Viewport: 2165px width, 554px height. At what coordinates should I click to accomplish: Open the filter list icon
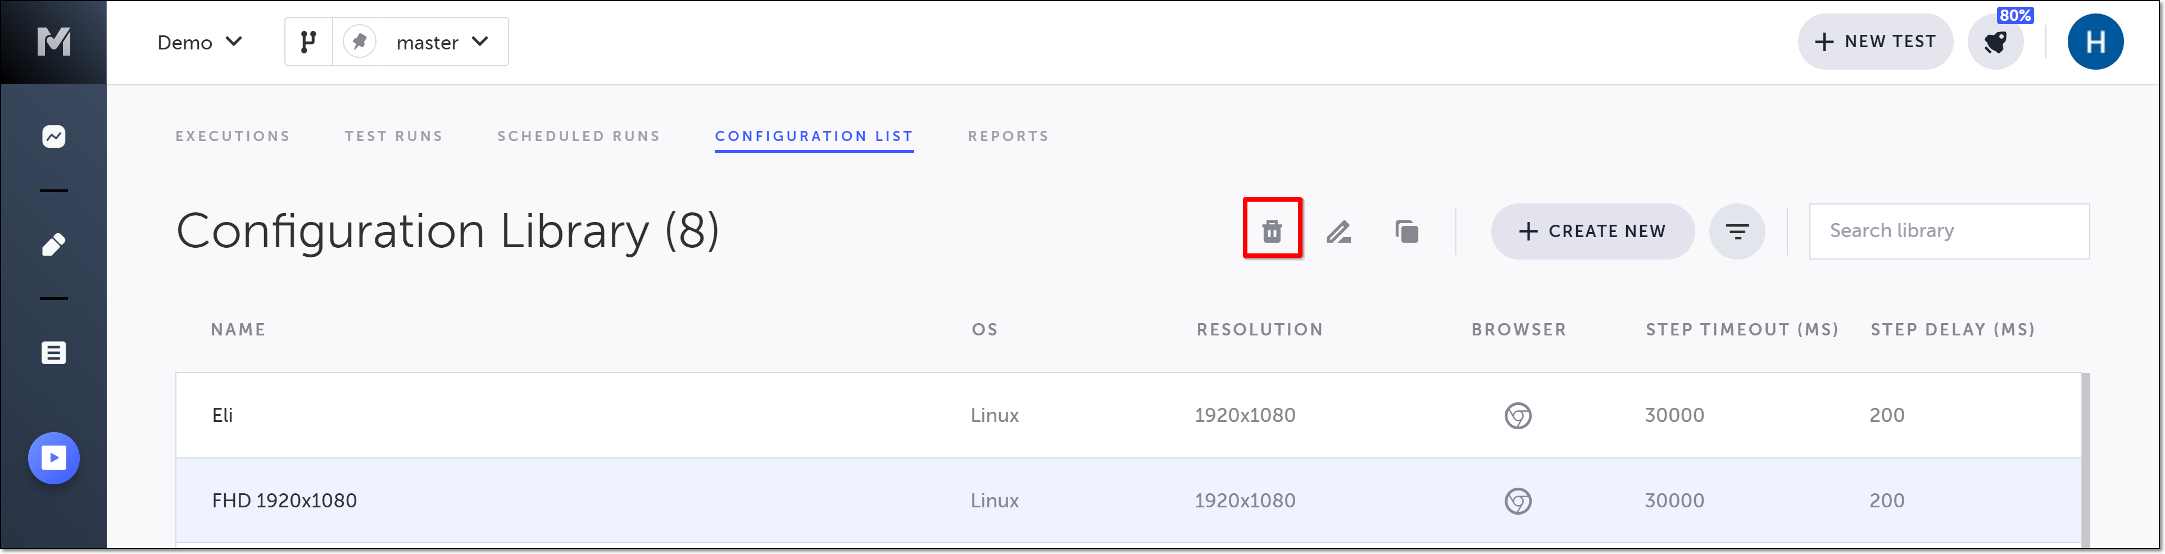[1736, 231]
